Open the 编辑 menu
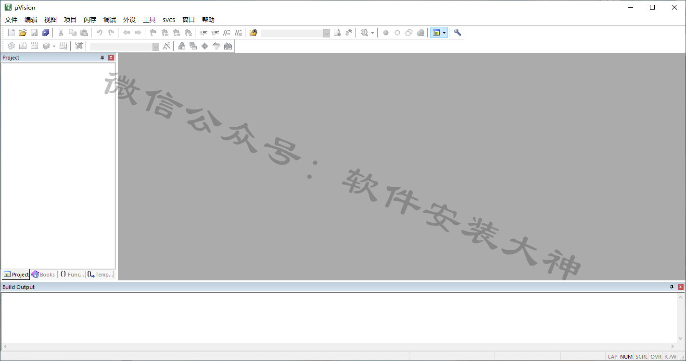The height and width of the screenshot is (361, 686). (31, 20)
